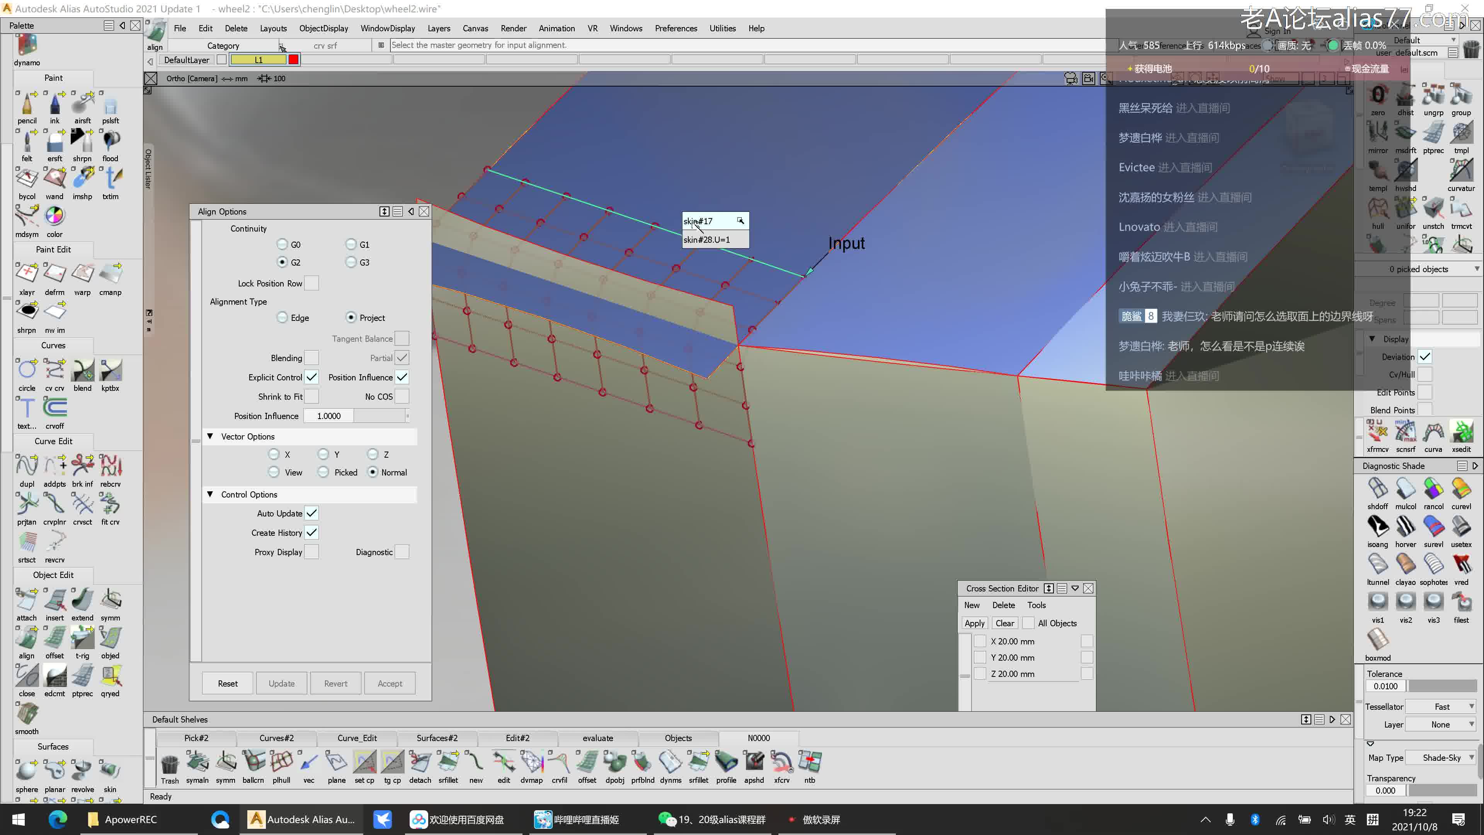Collapse the Control Options section

210,494
